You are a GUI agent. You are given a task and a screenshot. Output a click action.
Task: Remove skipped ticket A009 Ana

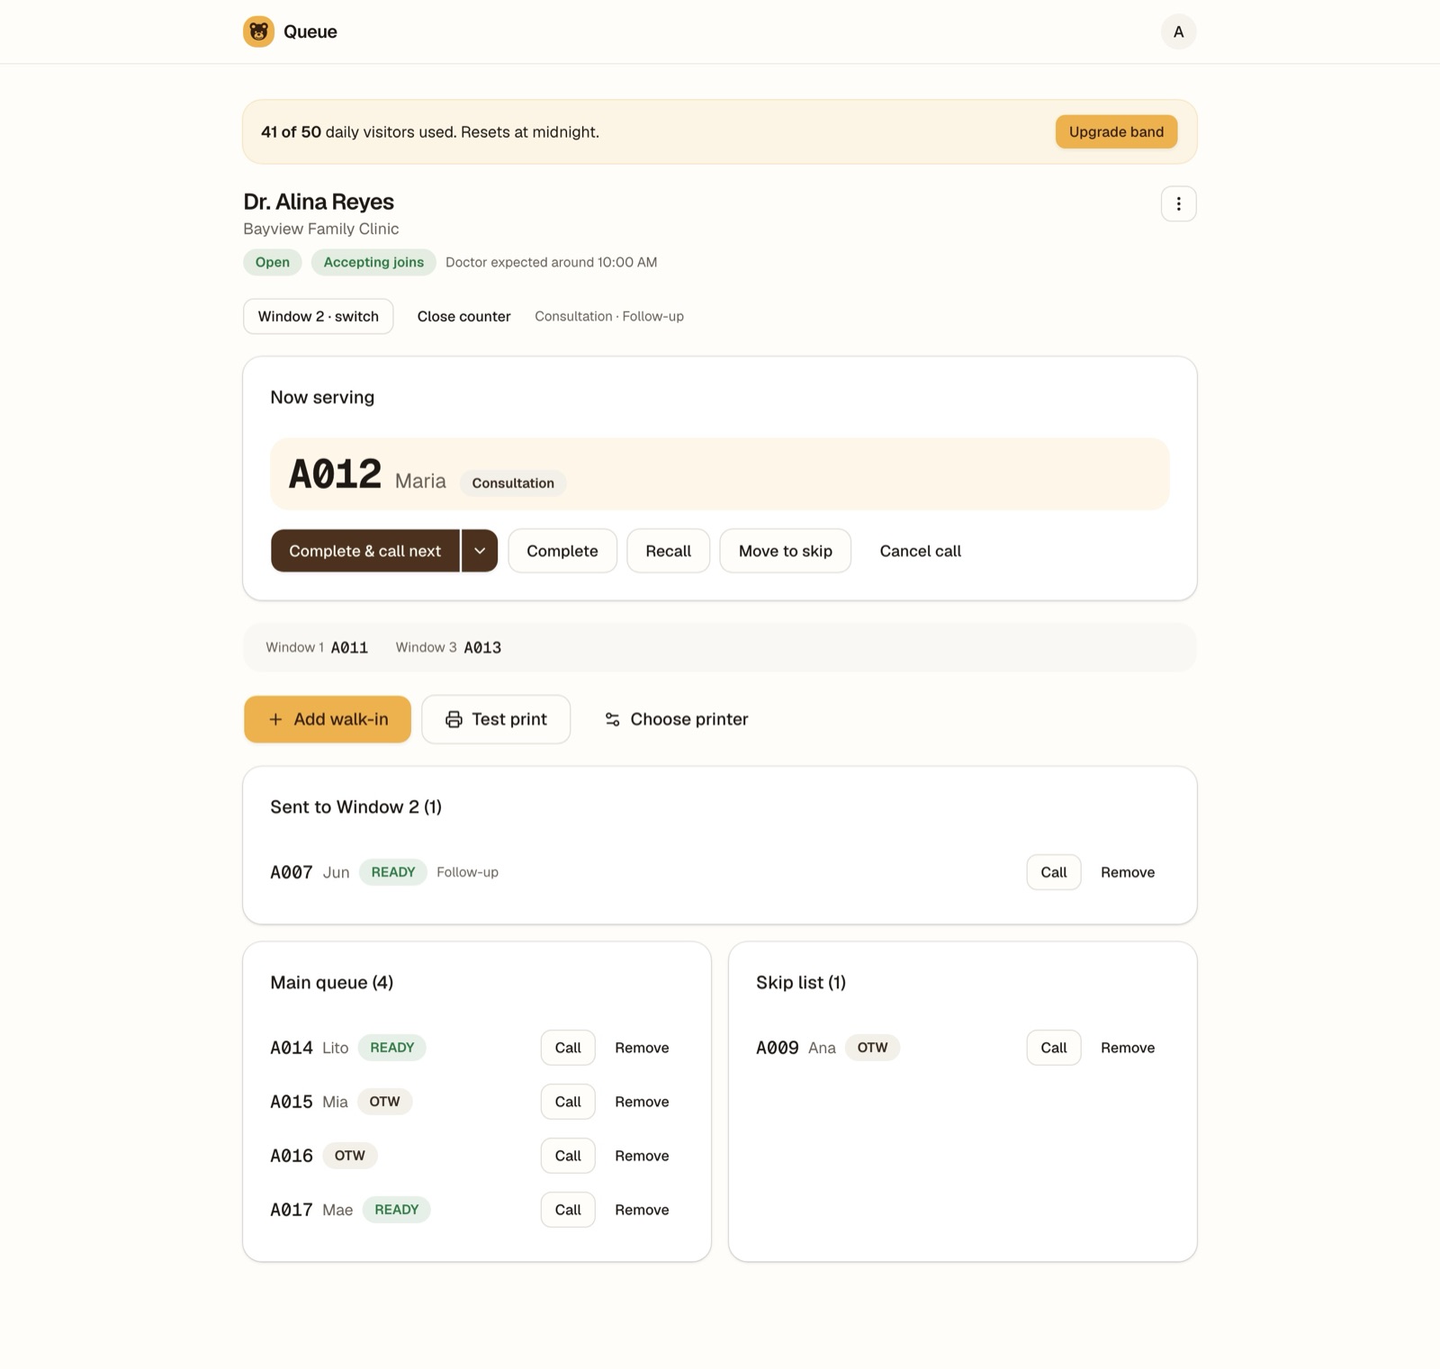click(1128, 1048)
